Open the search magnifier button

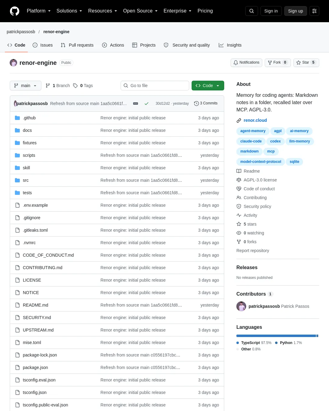point(252,11)
